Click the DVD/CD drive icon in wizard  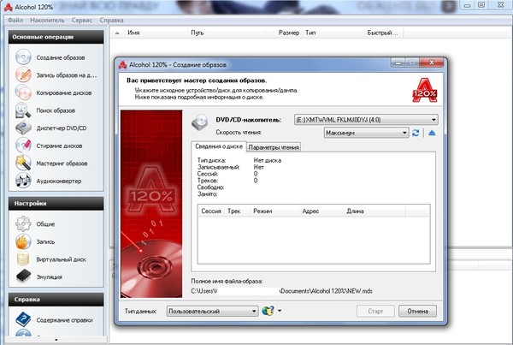coord(200,122)
